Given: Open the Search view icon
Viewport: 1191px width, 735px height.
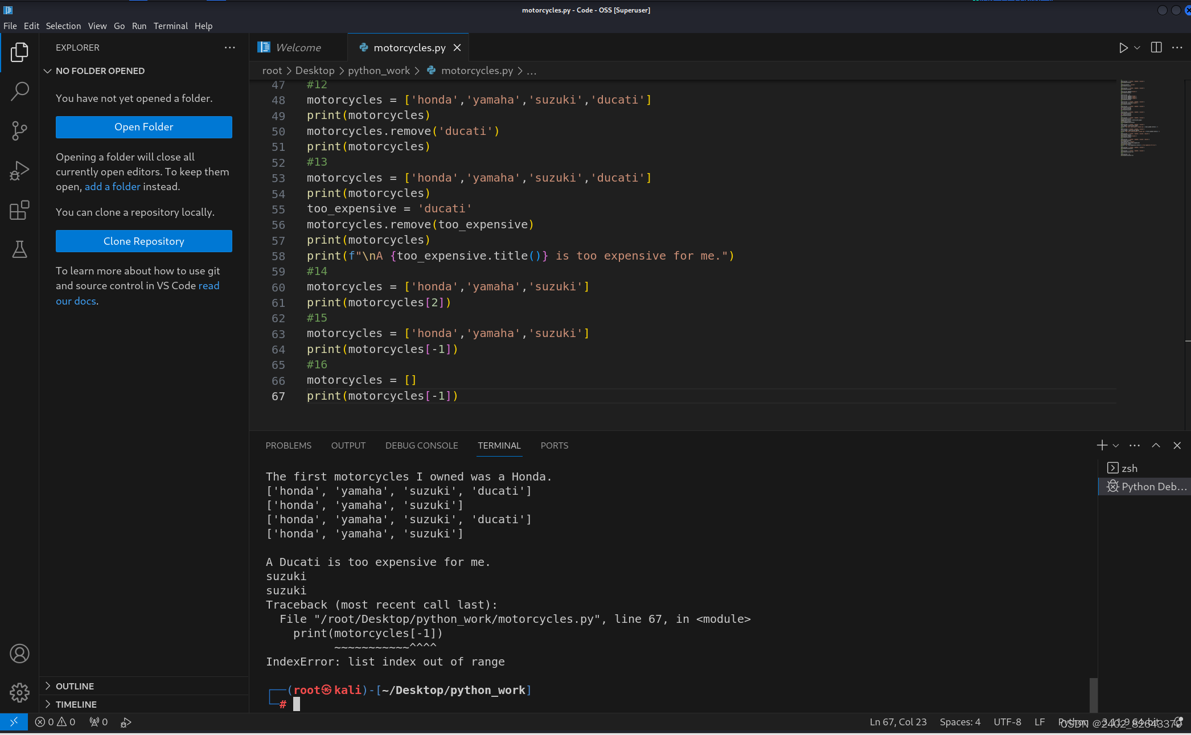Looking at the screenshot, I should click(x=19, y=91).
